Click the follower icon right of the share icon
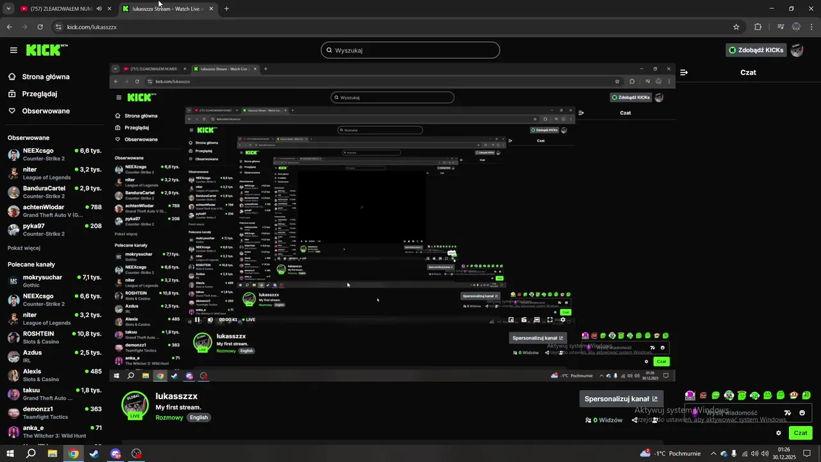Screen dimensions: 821x462 [655, 420]
